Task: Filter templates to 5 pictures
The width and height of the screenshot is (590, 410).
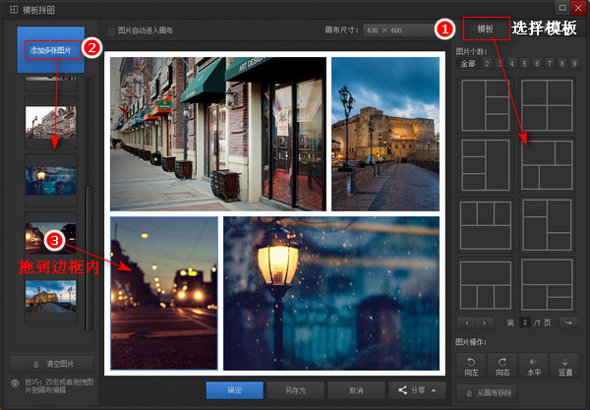Action: click(x=524, y=64)
